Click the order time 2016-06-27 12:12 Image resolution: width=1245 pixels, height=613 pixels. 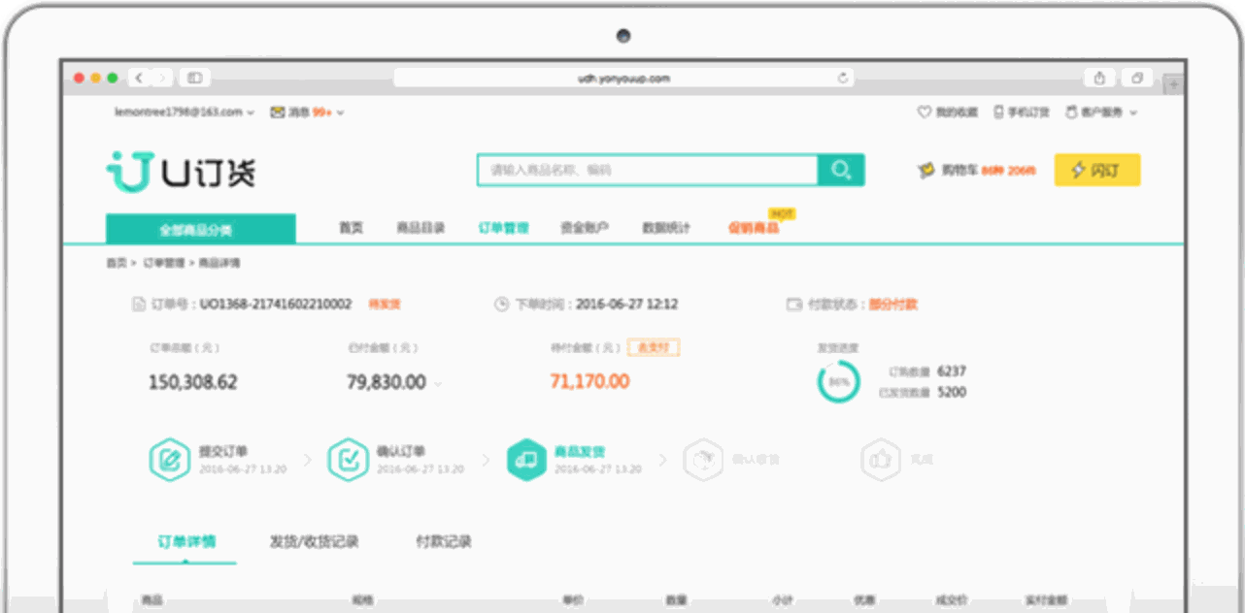point(626,305)
